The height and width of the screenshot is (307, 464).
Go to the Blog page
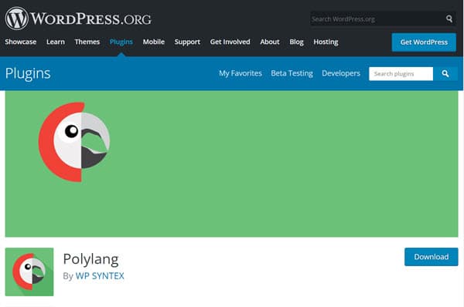point(296,42)
